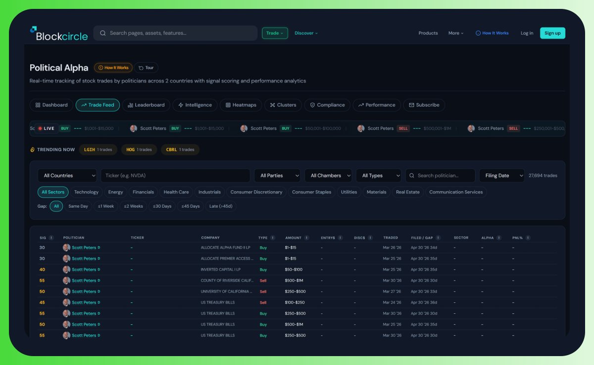594x365 pixels.
Task: Open the Products link
Action: tap(428, 33)
